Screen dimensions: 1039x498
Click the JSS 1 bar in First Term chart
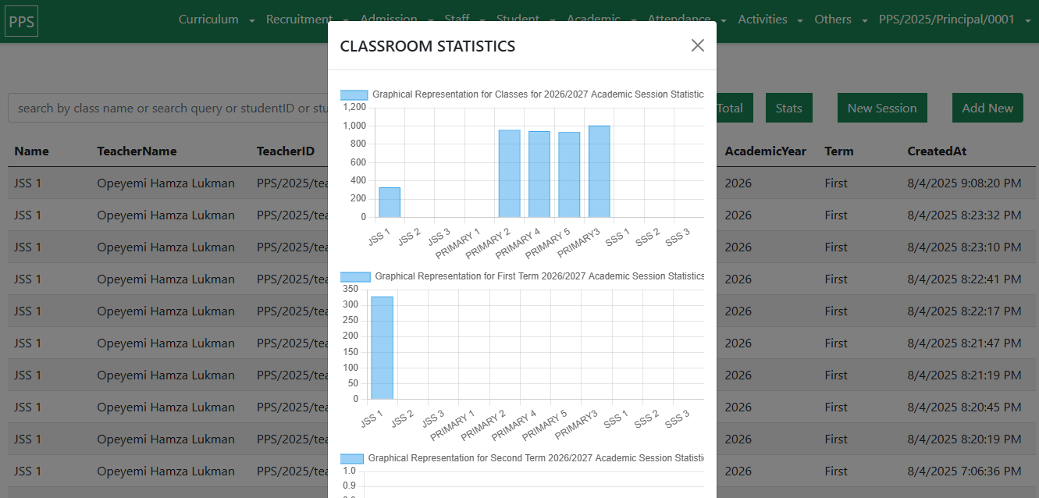(x=382, y=347)
